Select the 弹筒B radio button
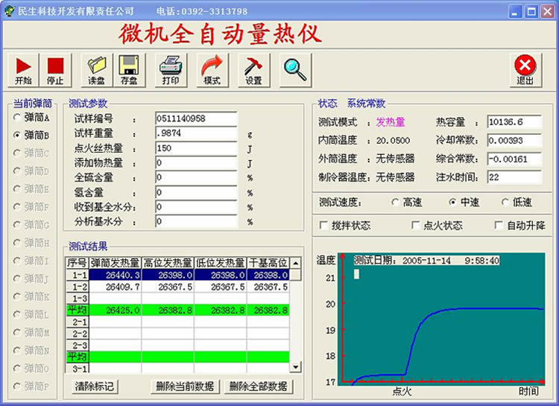This screenshot has height=406, width=559. coord(16,135)
